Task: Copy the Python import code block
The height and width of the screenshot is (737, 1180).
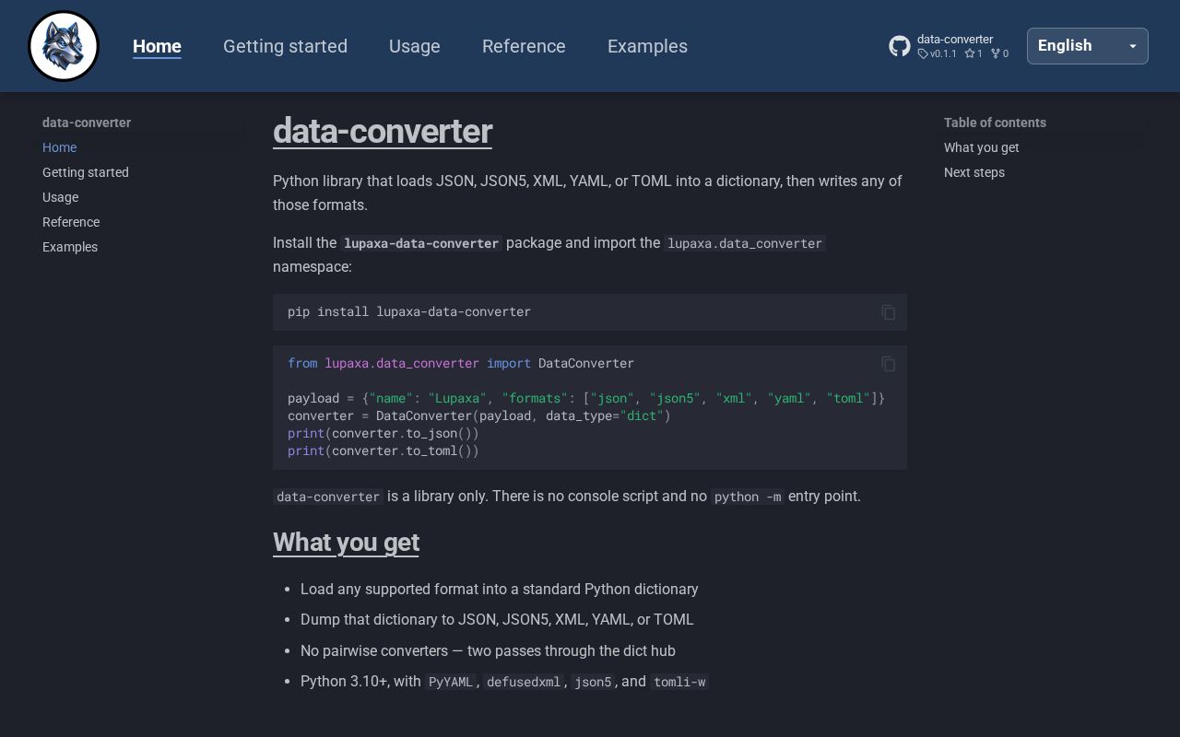Action: pyautogui.click(x=888, y=364)
